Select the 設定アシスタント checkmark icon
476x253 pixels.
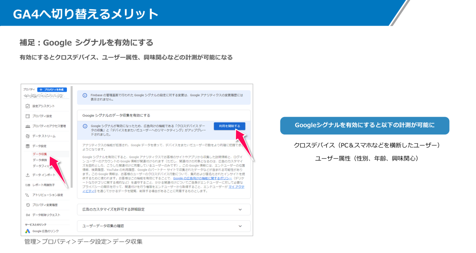coord(27,106)
